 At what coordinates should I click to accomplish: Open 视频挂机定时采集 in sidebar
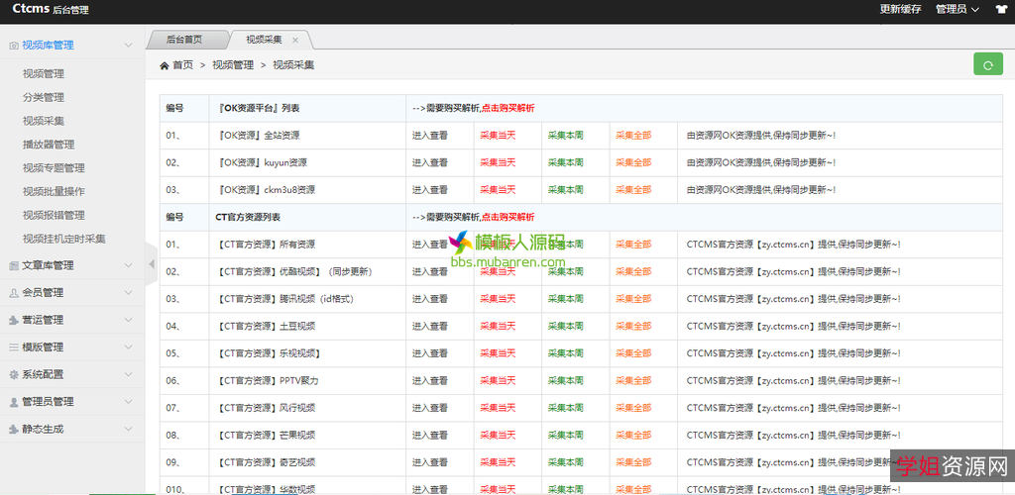click(x=64, y=239)
